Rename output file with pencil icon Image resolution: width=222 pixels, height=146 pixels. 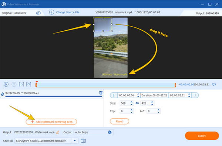(58, 132)
